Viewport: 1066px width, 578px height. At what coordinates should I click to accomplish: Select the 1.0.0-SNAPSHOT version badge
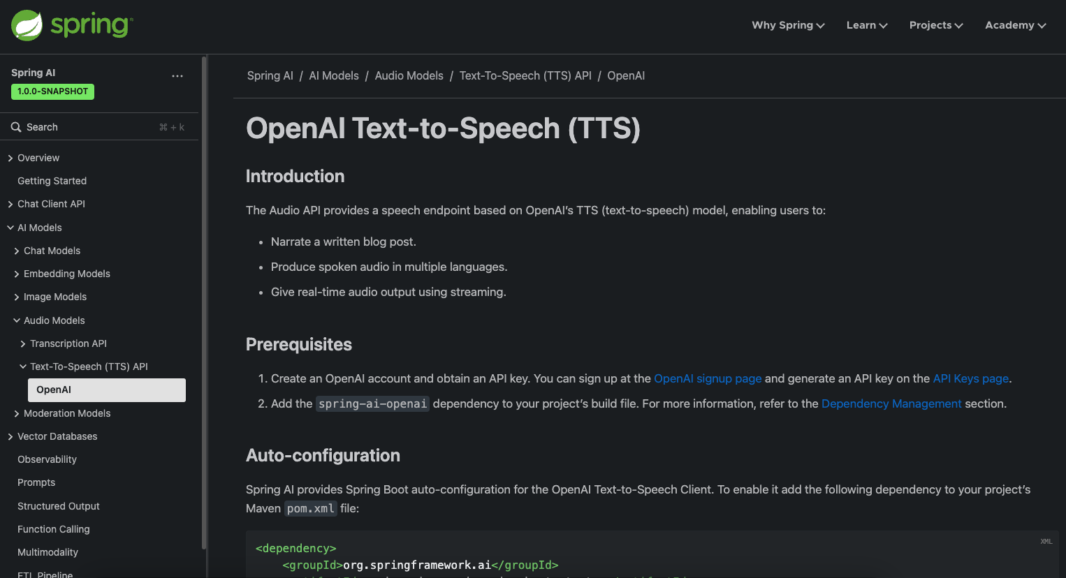[52, 91]
